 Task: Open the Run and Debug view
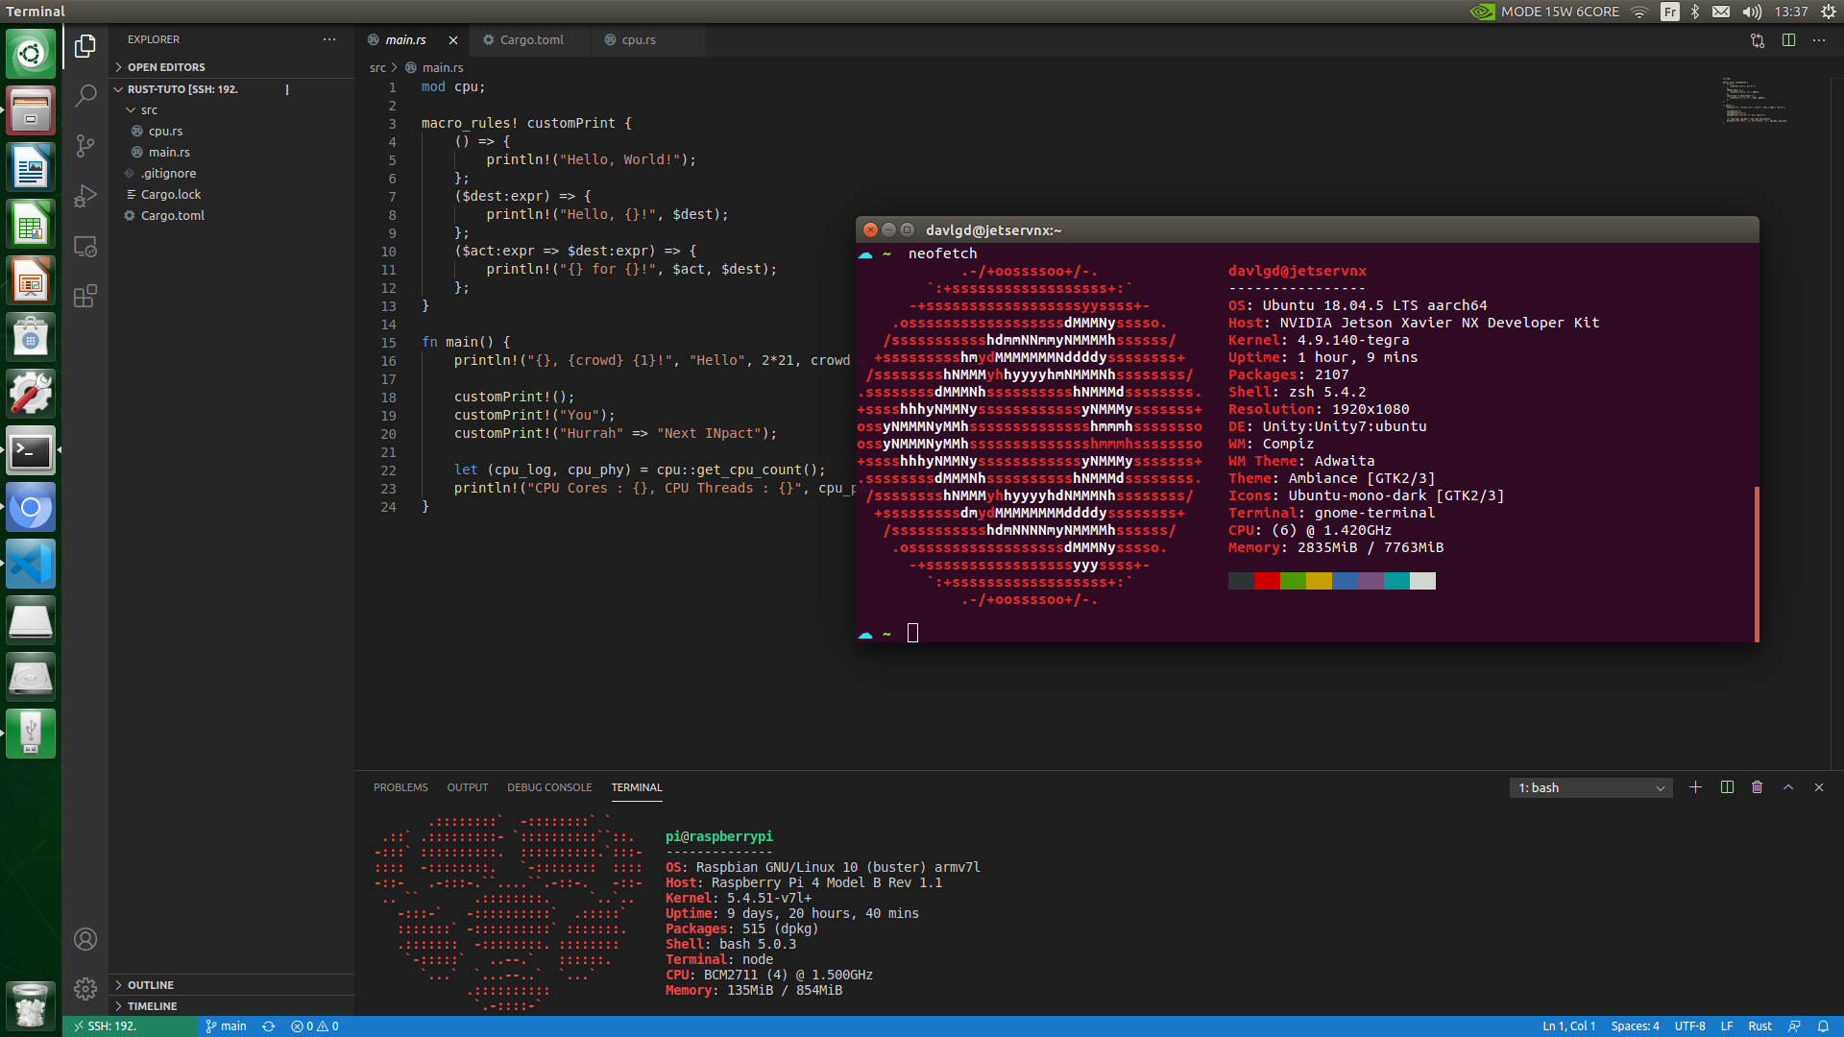(x=85, y=196)
